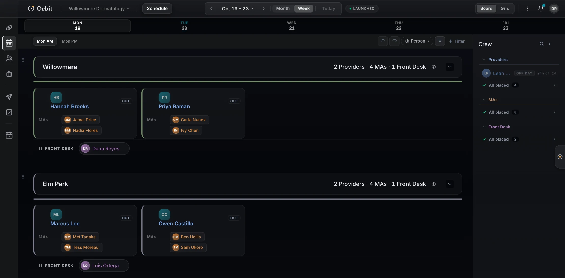
Task: Open the Willowmere Dermatology dropdown
Action: tap(99, 8)
